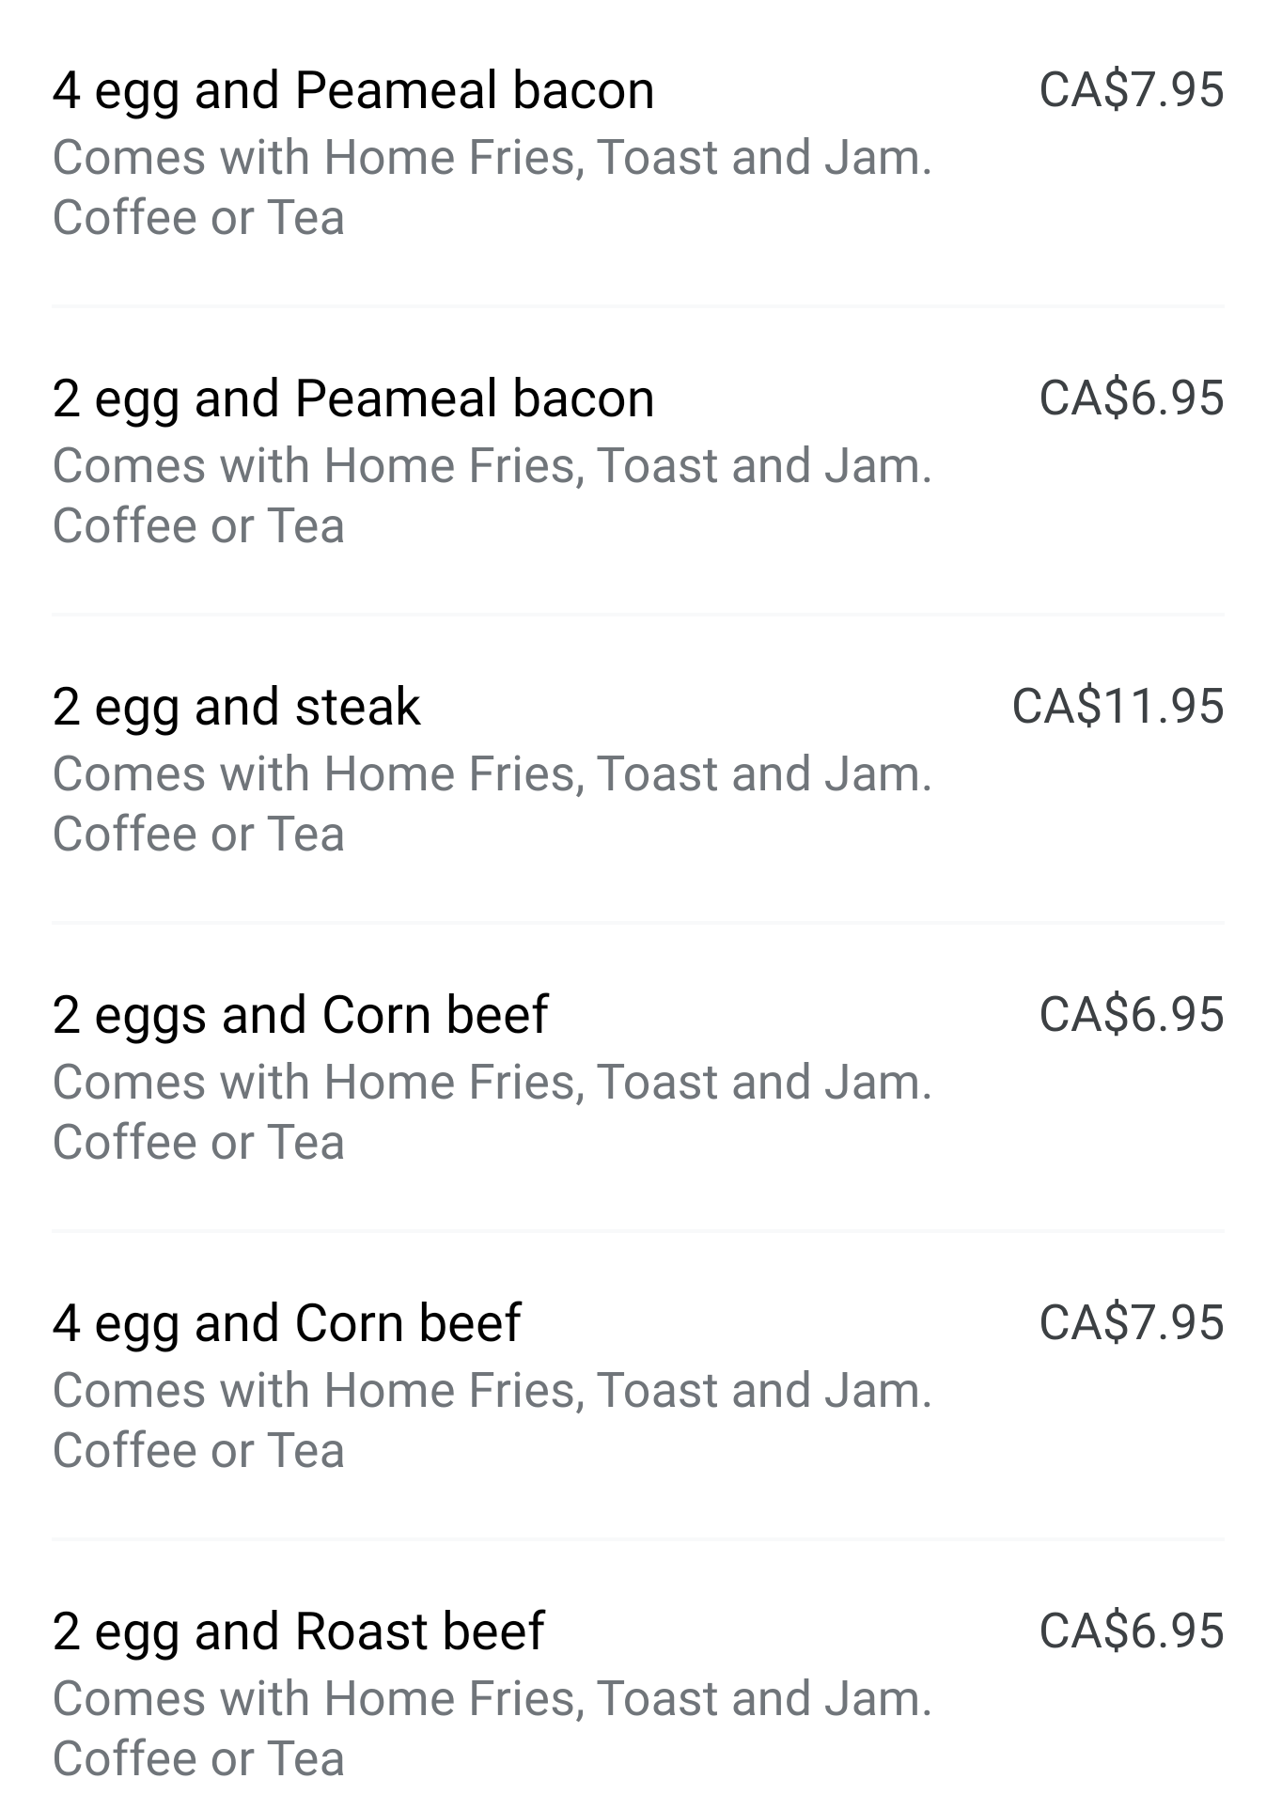Tap the 2 egg and Roast beef title
The image size is (1266, 1810).
(x=298, y=1632)
